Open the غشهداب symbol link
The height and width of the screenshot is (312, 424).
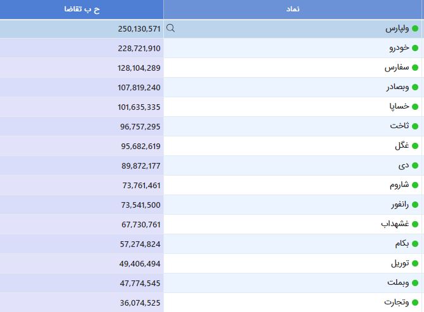[395, 224]
